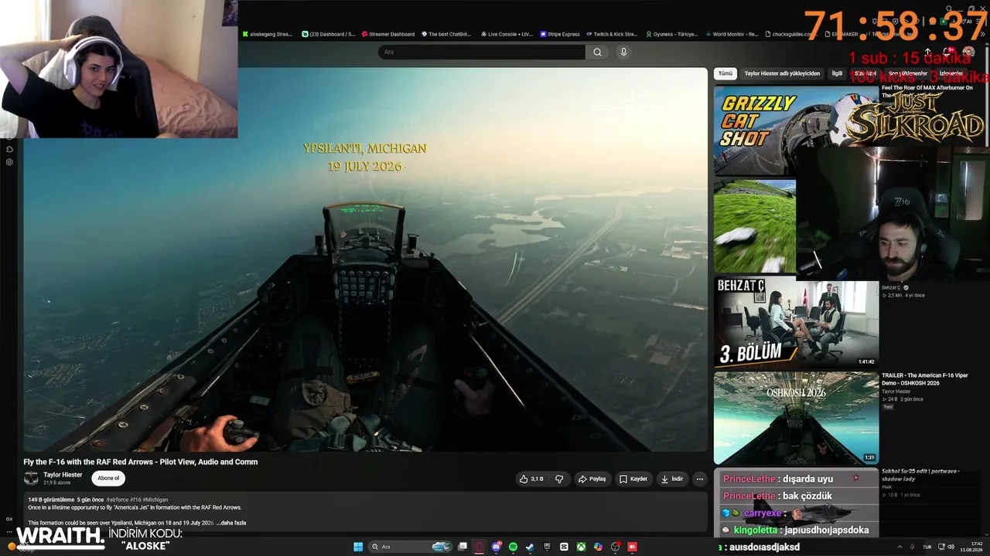Open the Taylor Hiester channel name link
Screen dimensions: 990x556
pos(63,475)
